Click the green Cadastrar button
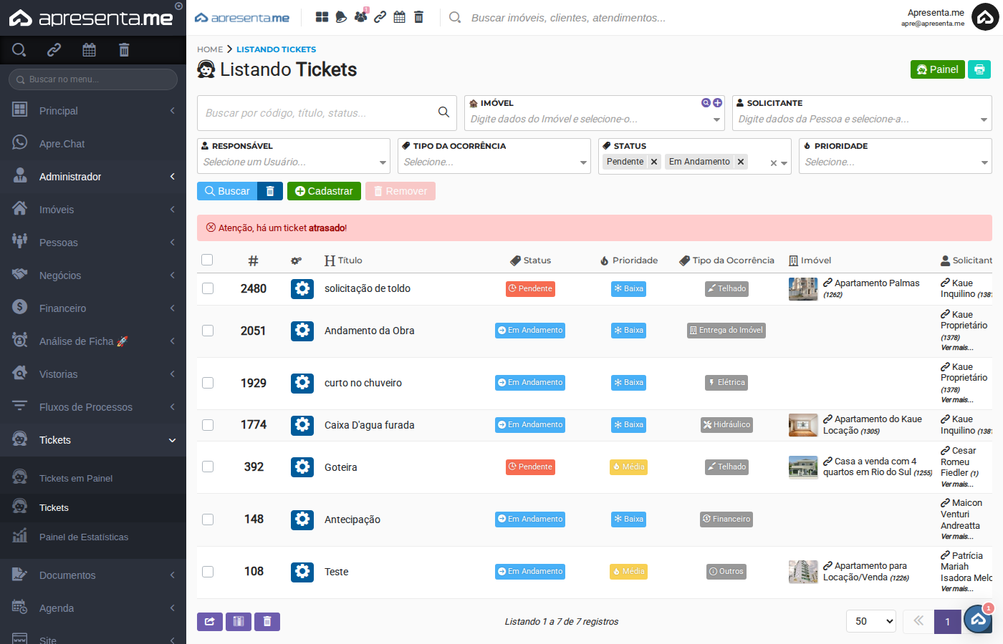 click(x=324, y=191)
